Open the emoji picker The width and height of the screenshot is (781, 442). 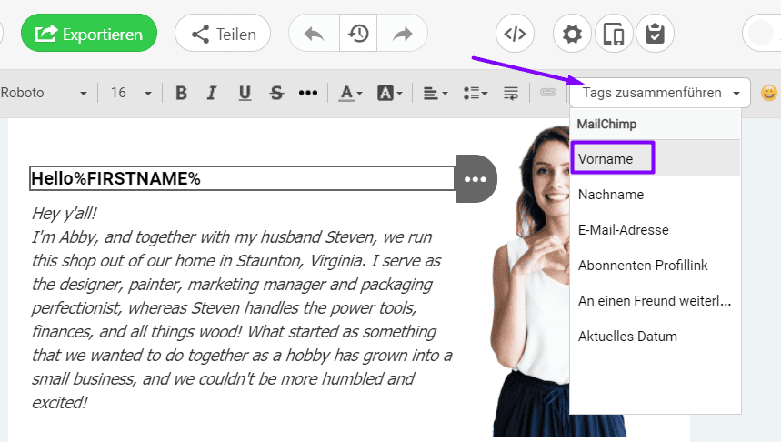point(769,93)
